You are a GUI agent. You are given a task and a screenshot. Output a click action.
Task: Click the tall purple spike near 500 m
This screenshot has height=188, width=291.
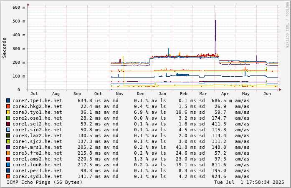coord(215,37)
